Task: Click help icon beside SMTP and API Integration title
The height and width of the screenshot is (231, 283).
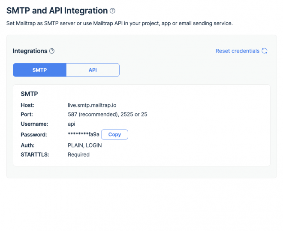Action: (x=113, y=11)
